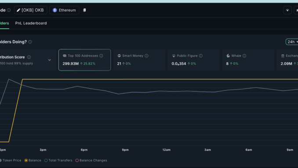Click the 0.0₄354 Public Figure value

click(x=179, y=63)
